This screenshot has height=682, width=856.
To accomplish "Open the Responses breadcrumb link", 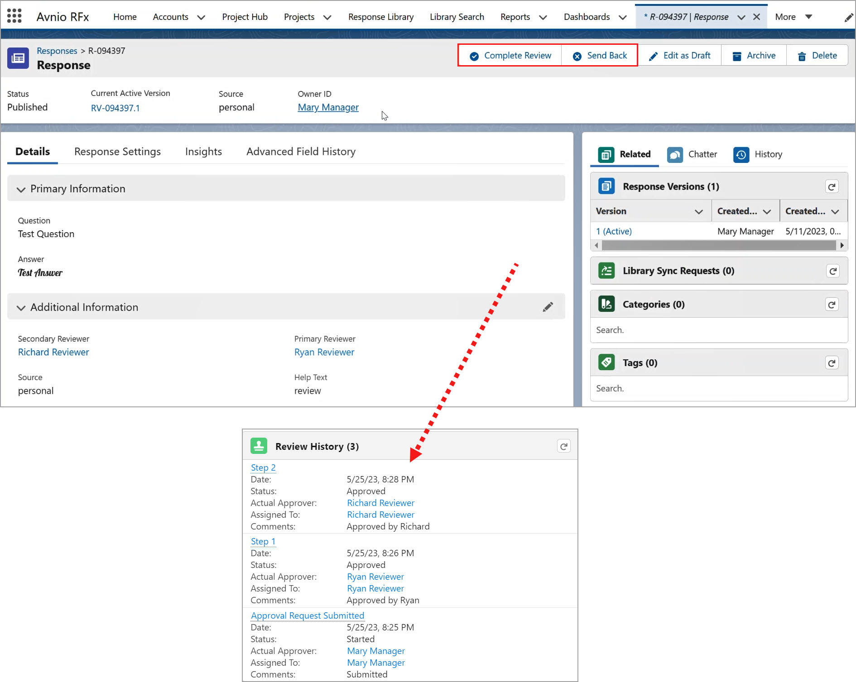I will coord(57,51).
